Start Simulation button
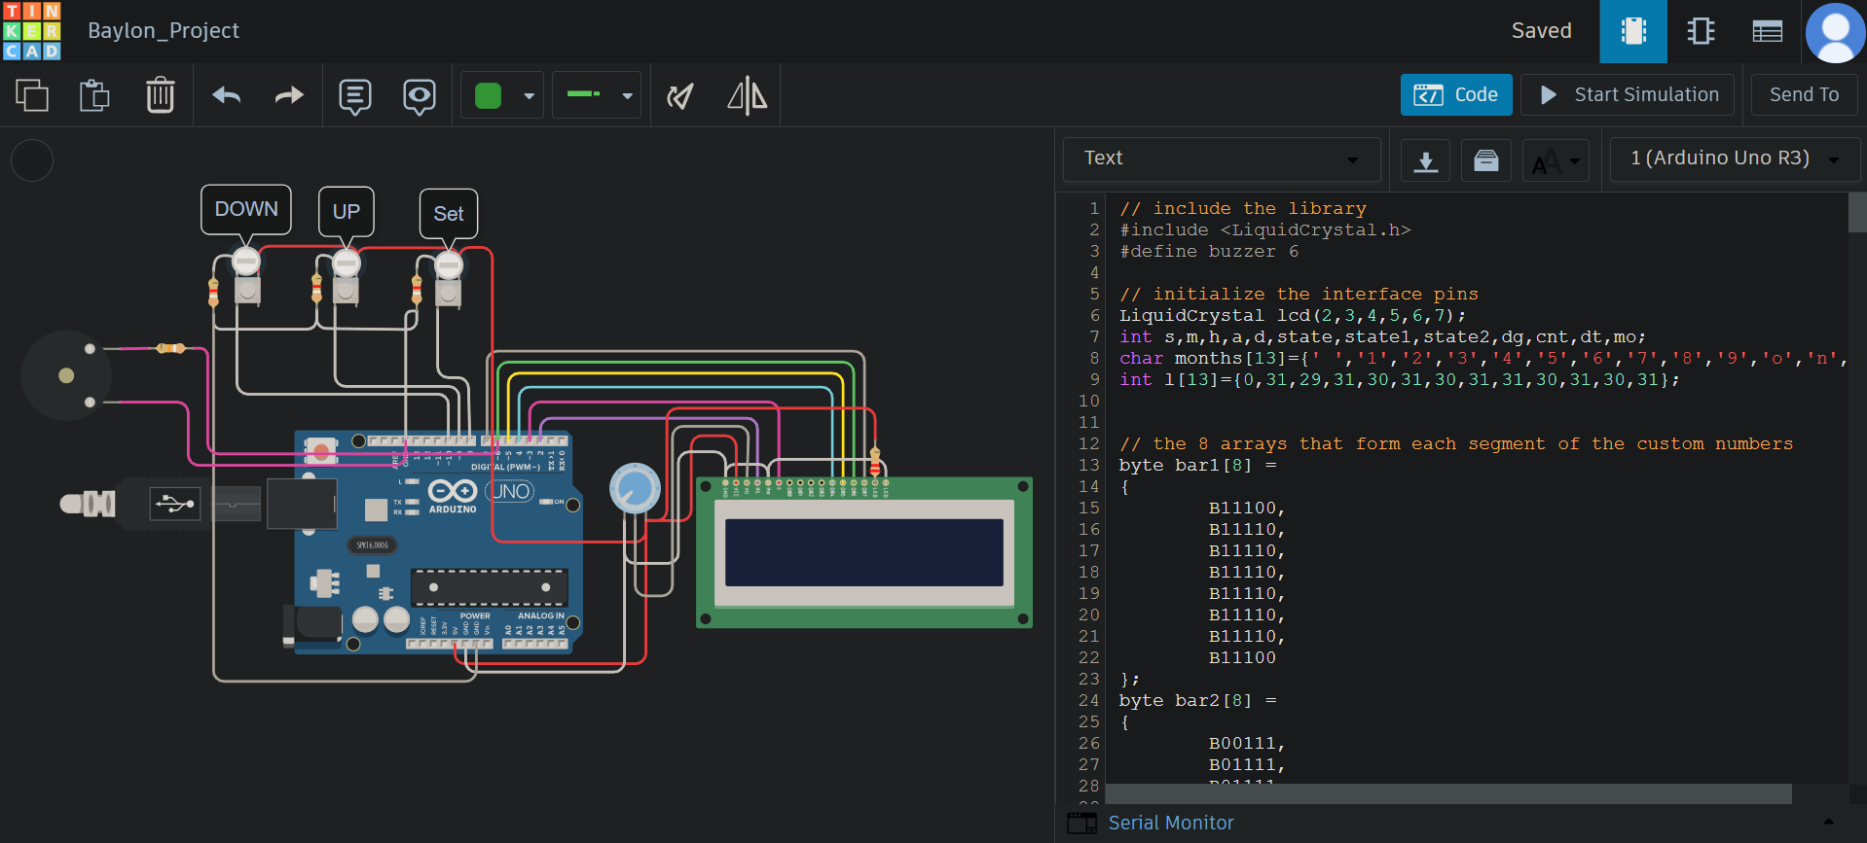 (x=1628, y=95)
